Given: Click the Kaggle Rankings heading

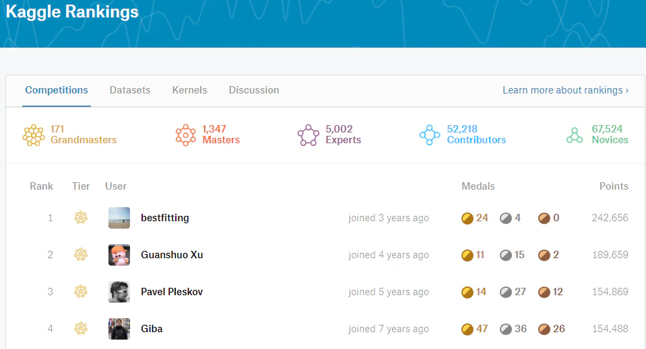Looking at the screenshot, I should click(72, 11).
